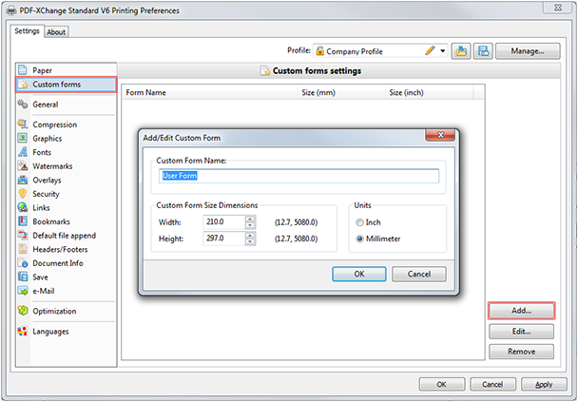
Task: Click the Optimization cube icon
Action: tap(23, 311)
